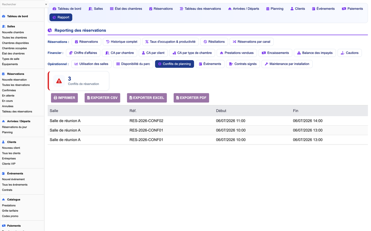Click the Arrivées / Départs bell icon in sidebar
Viewport: 371px width, 231px height.
click(4, 121)
